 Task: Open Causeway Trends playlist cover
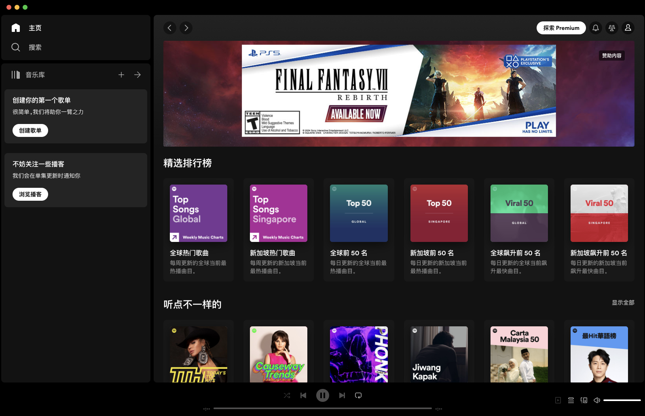coord(279,354)
